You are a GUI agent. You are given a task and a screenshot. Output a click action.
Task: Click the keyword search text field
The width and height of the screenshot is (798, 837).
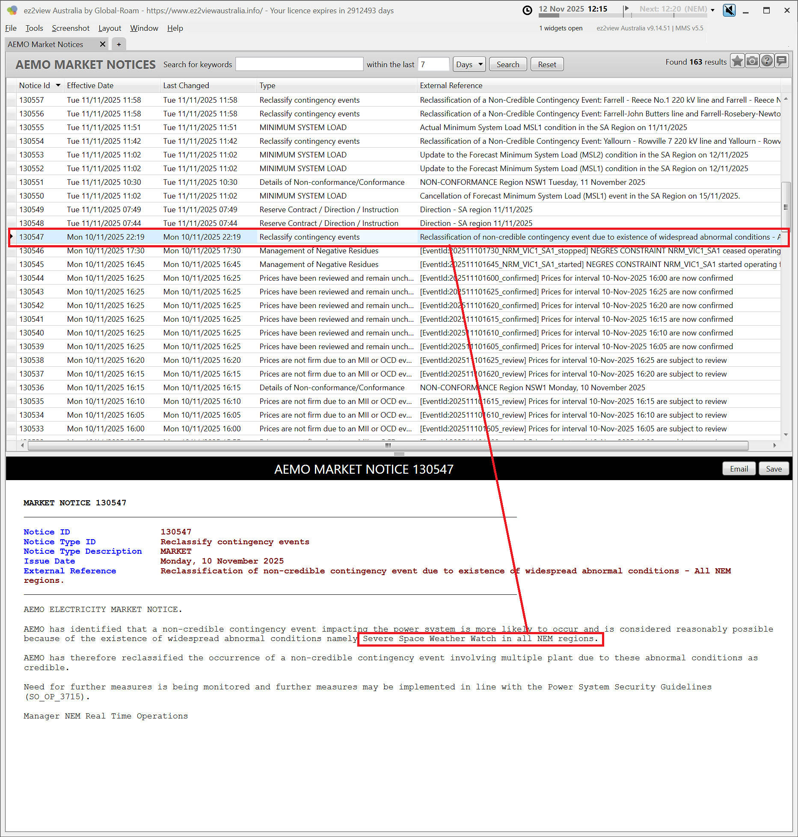click(x=299, y=64)
